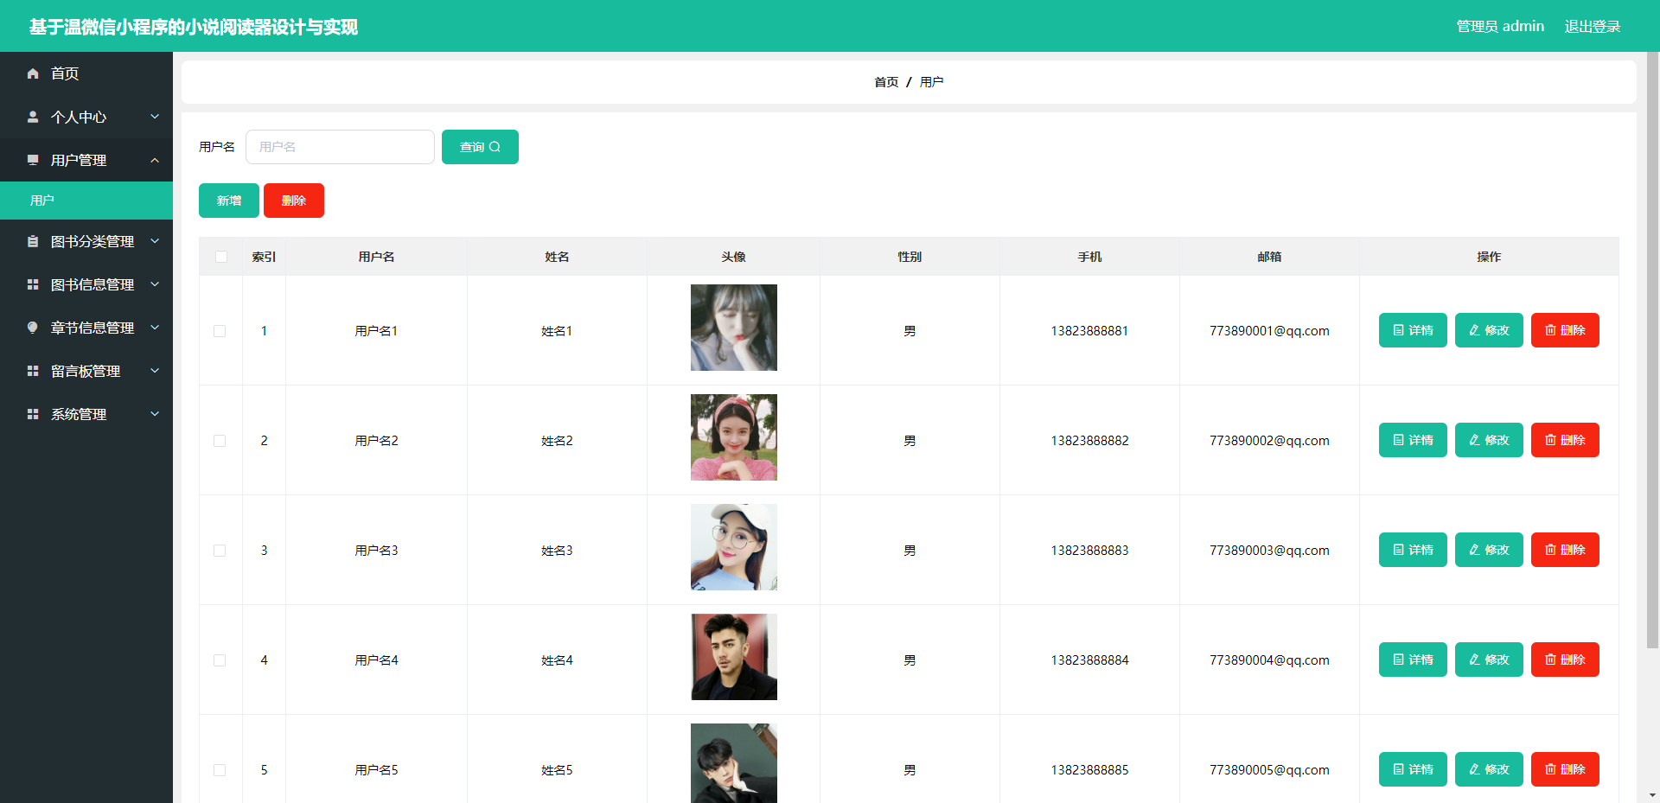Expand the 留言板管理 section
This screenshot has height=803, width=1660.
(86, 371)
